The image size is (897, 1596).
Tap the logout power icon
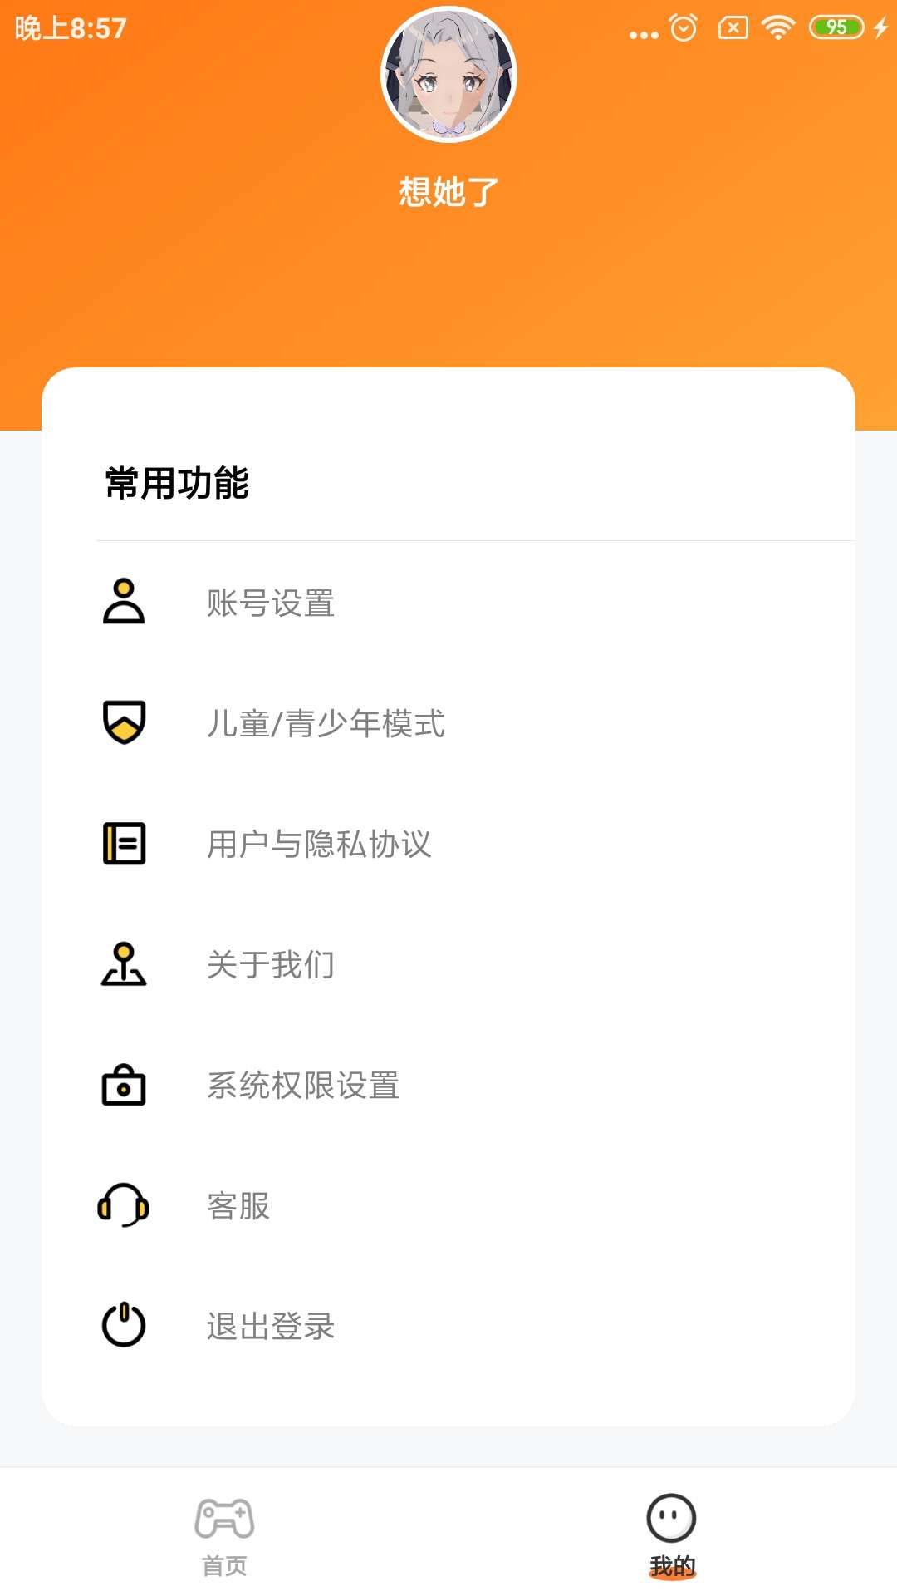[x=124, y=1325]
